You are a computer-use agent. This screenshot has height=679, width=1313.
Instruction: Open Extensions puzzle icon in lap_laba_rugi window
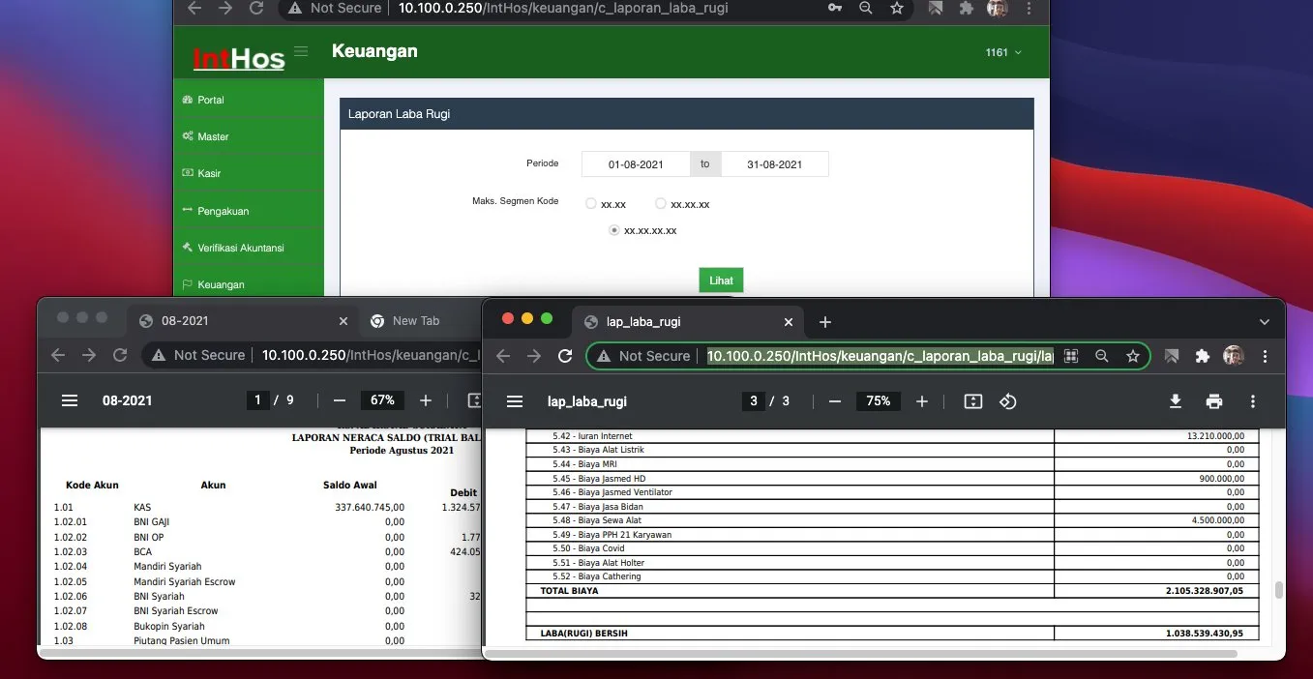(1203, 356)
